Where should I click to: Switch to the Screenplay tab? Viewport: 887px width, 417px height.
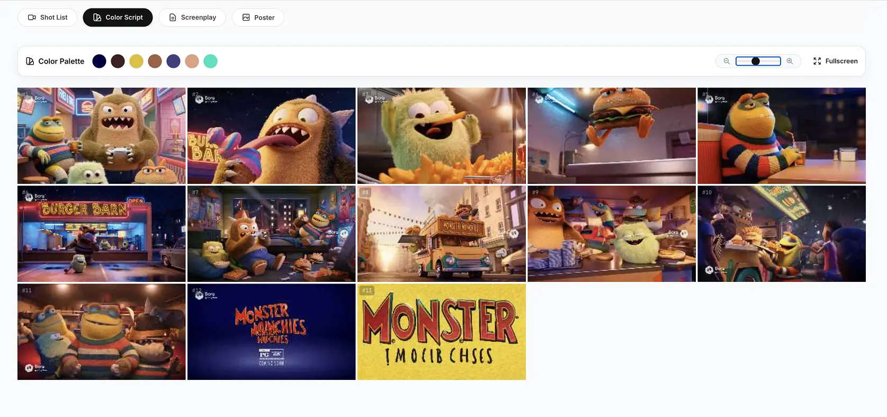pos(192,17)
